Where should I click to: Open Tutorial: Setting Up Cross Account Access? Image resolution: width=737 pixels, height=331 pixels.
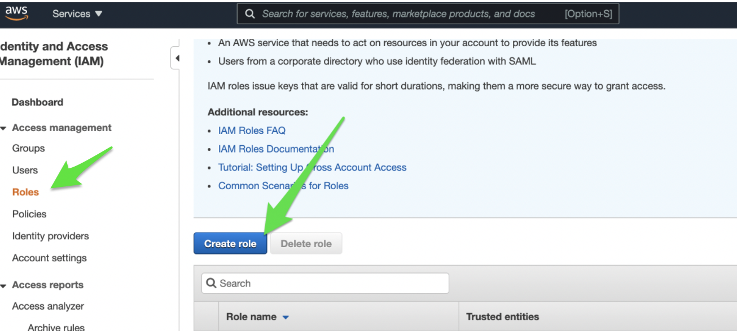click(312, 167)
